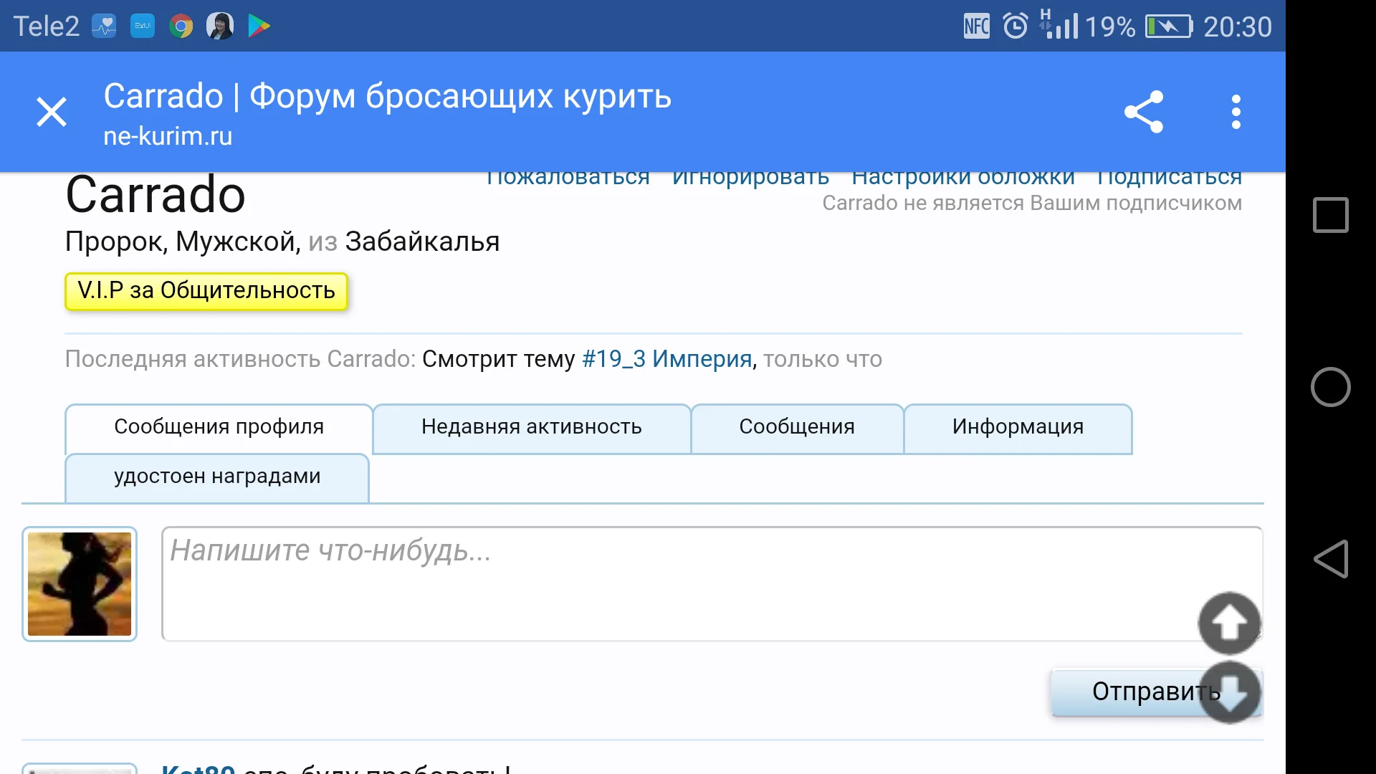Open Chrome from the notification bar
This screenshot has width=1376, height=774.
pyautogui.click(x=181, y=25)
